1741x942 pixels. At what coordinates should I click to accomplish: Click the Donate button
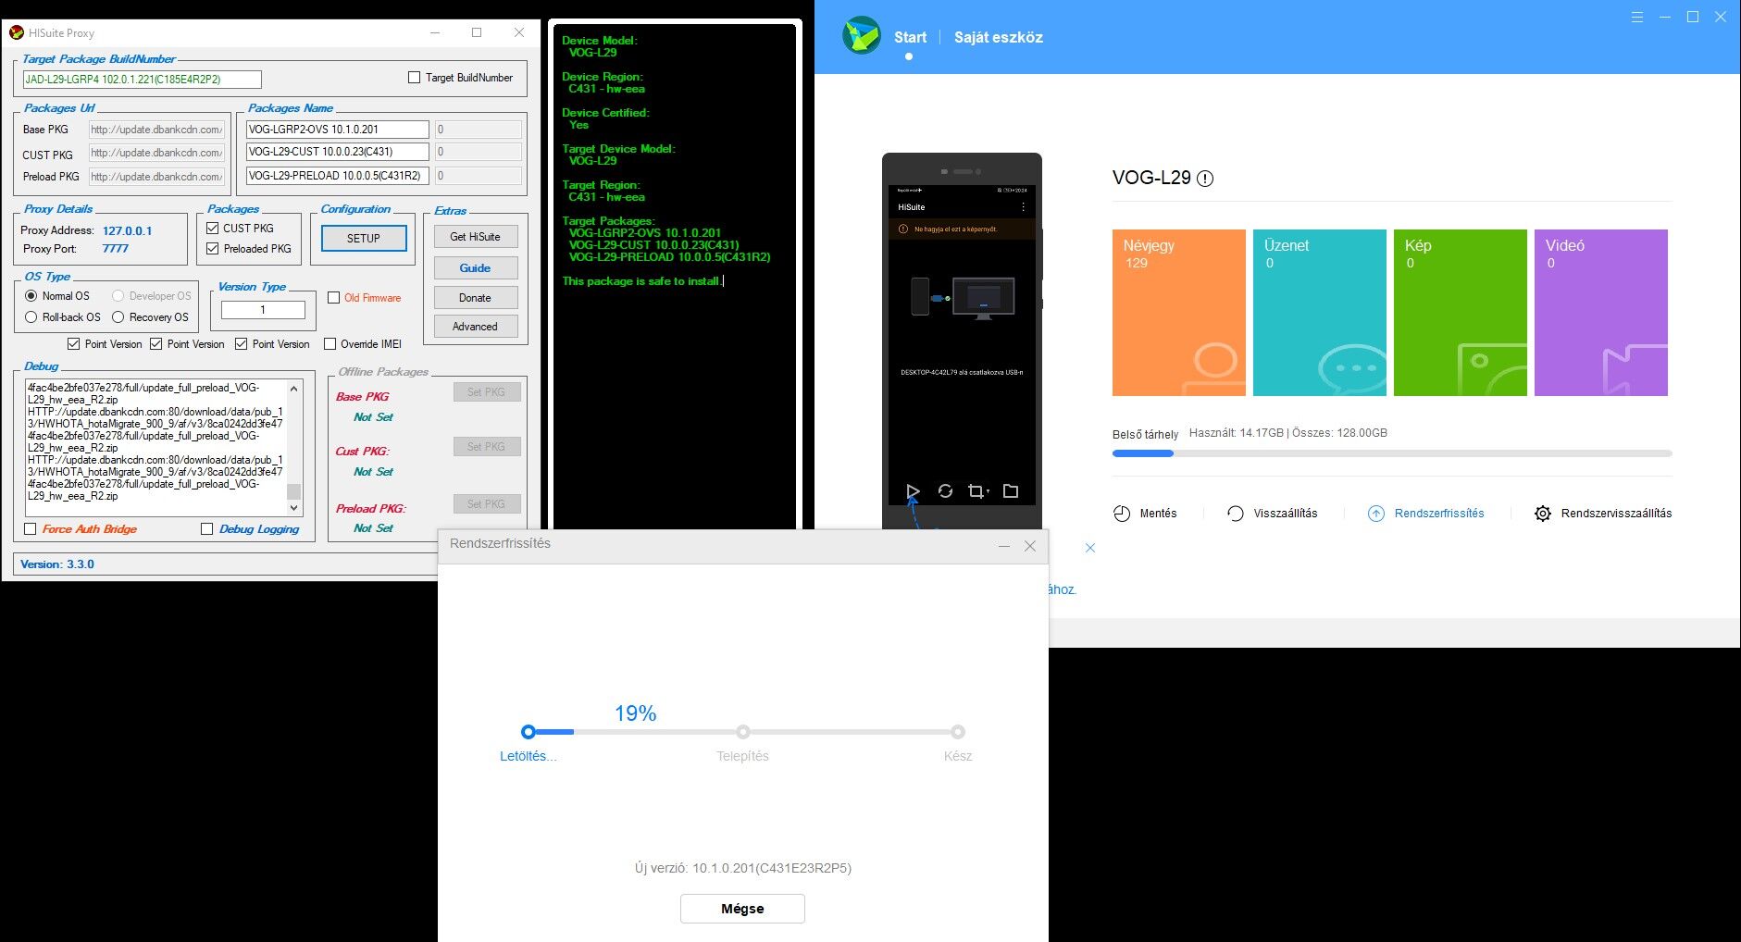click(475, 298)
